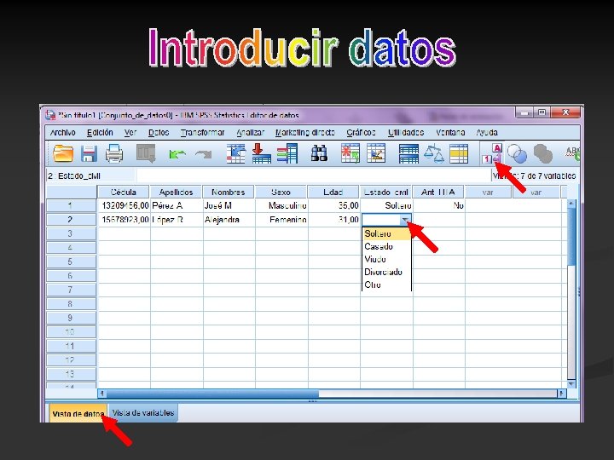Open the Analizar menu
This screenshot has width=614, height=460.
pyautogui.click(x=250, y=133)
